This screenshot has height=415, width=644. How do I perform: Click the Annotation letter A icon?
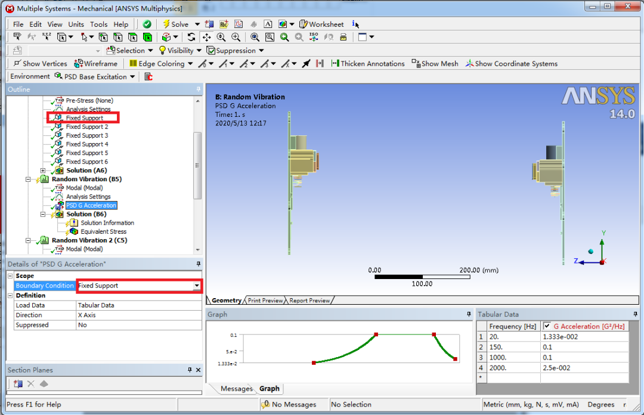tap(268, 24)
